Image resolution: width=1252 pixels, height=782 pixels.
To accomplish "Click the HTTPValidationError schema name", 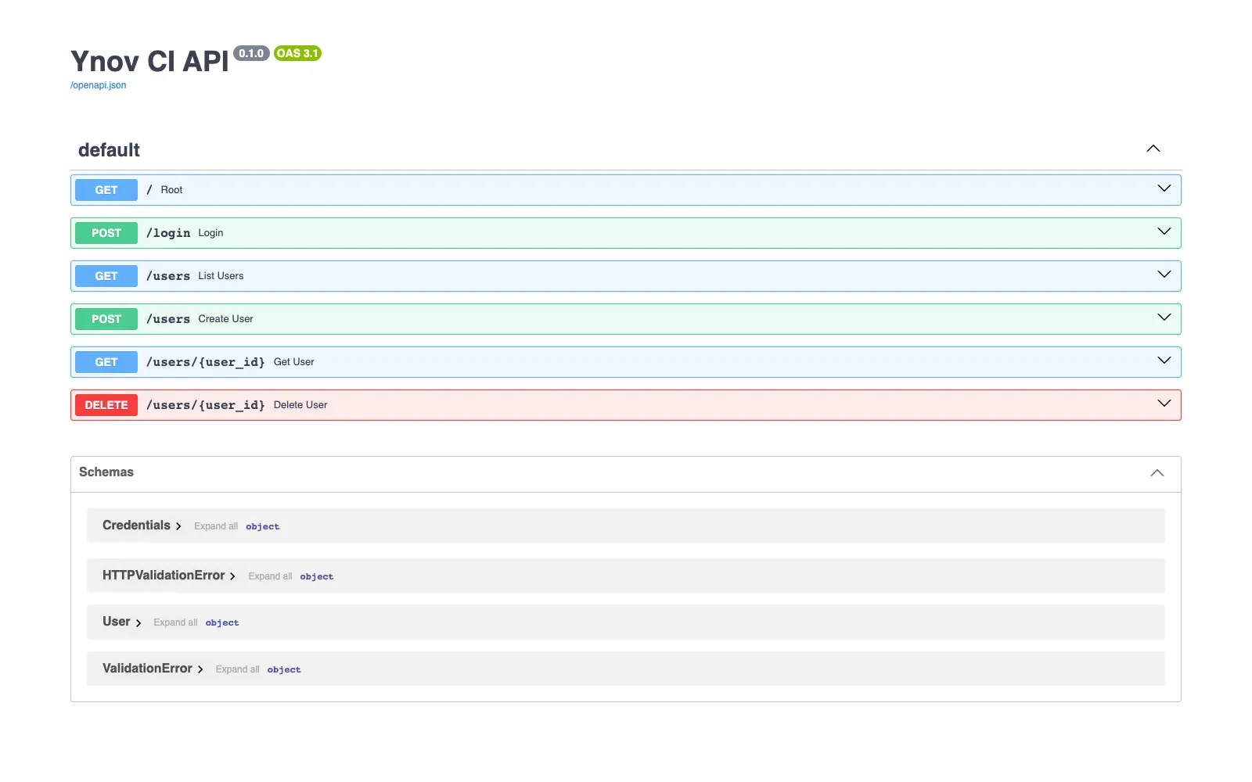I will pyautogui.click(x=164, y=576).
